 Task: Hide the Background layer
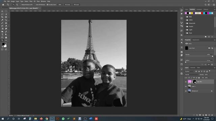(x=186, y=91)
